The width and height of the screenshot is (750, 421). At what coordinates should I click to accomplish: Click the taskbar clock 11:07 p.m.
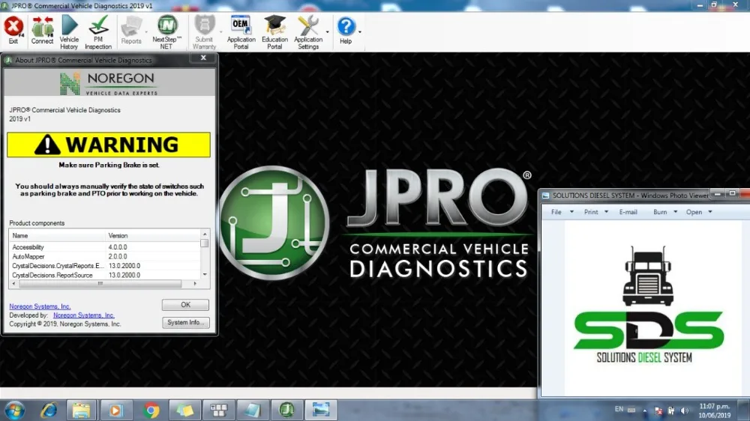click(715, 411)
